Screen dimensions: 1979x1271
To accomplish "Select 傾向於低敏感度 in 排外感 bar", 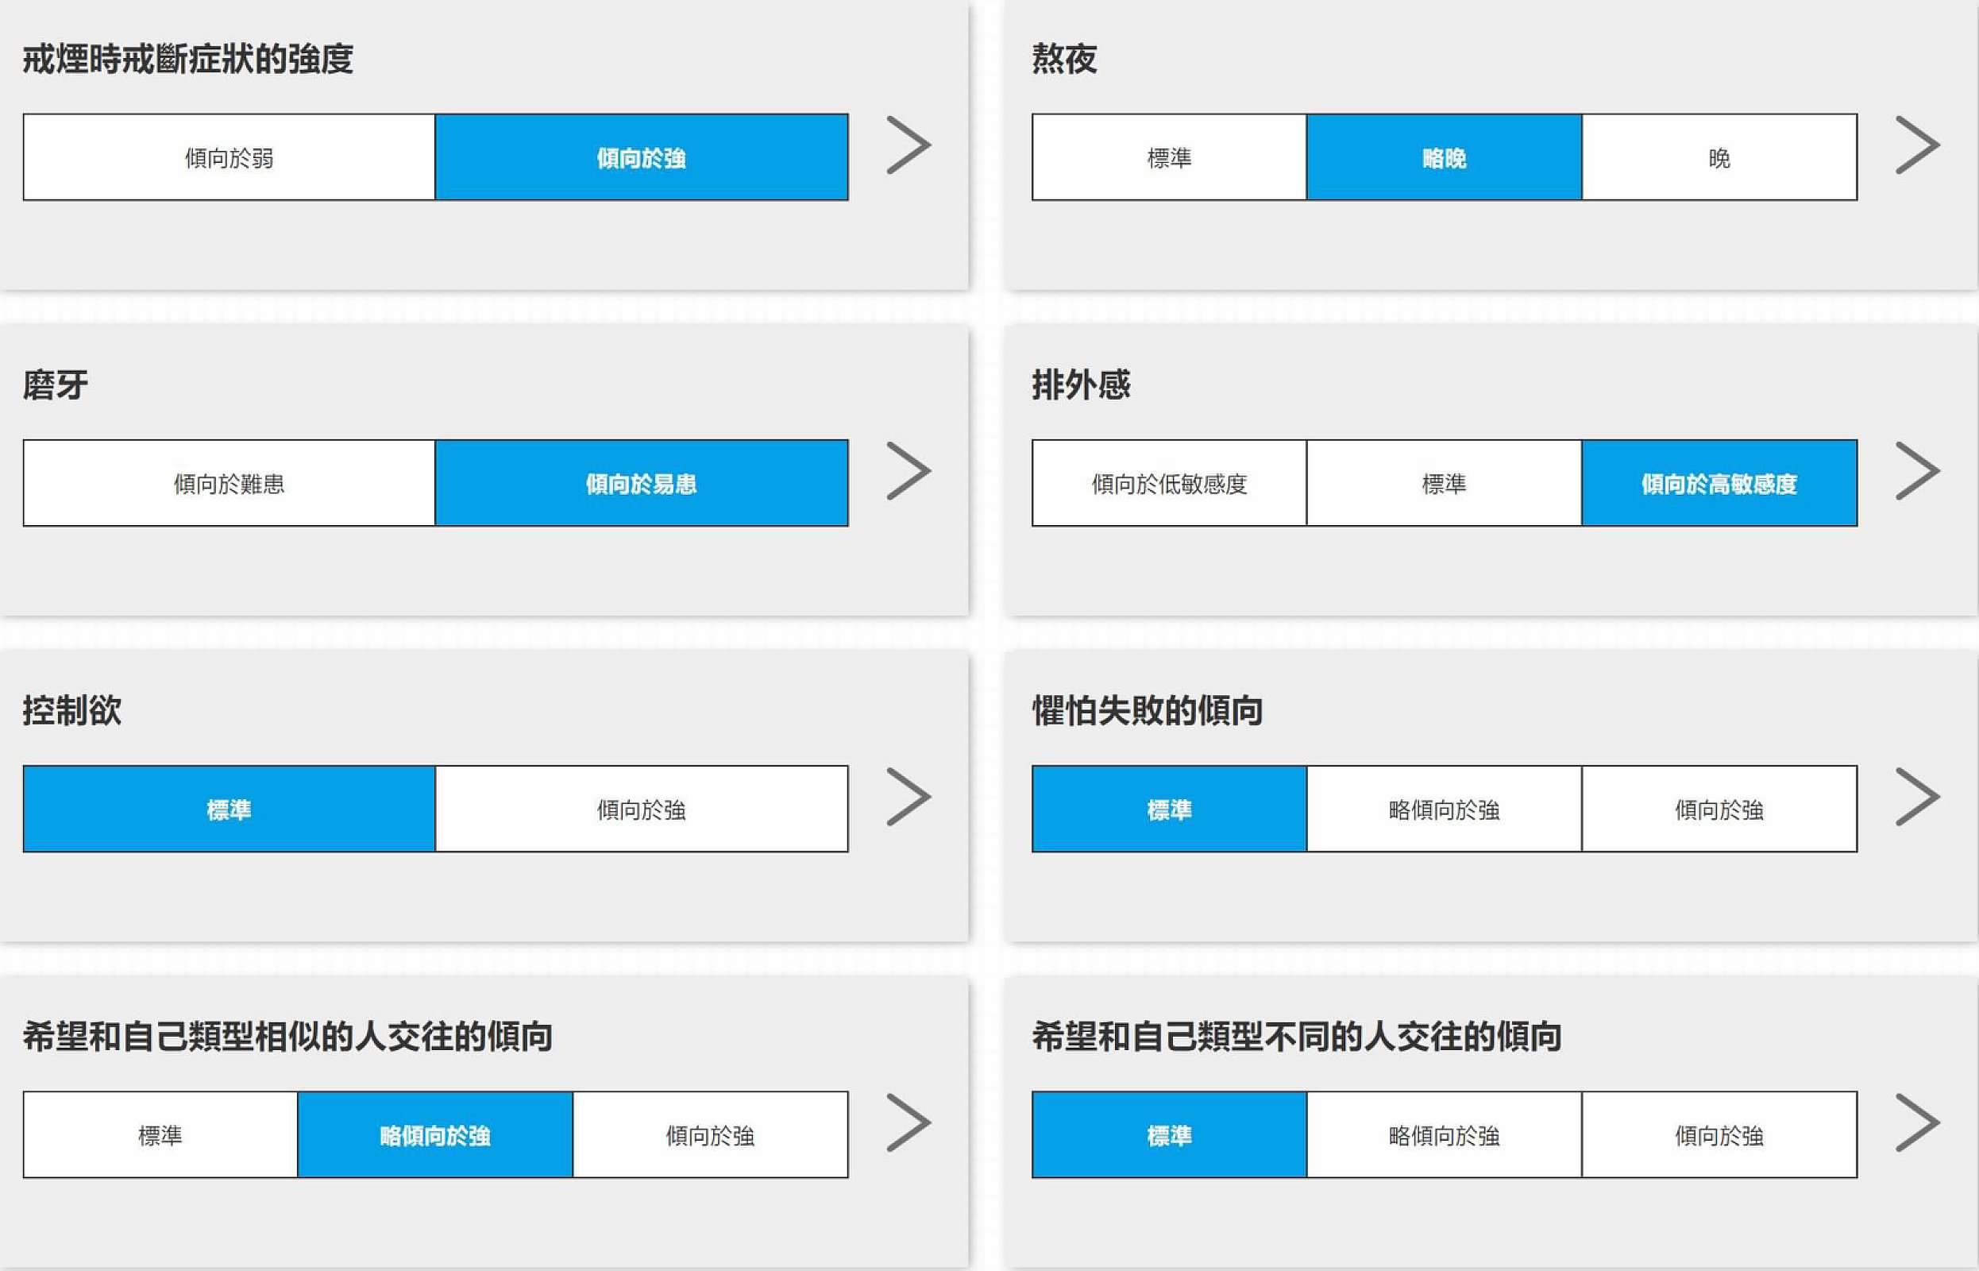I will 1170,484.
